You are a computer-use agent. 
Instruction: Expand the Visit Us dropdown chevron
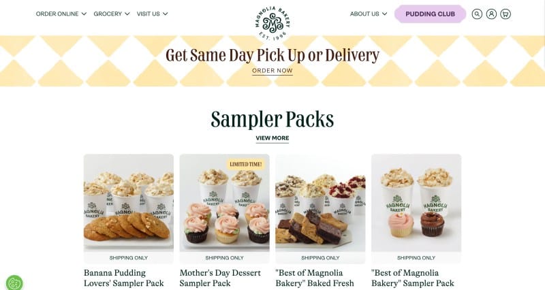tap(165, 14)
